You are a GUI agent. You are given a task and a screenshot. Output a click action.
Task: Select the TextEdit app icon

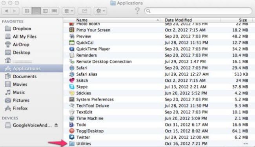click(72, 112)
